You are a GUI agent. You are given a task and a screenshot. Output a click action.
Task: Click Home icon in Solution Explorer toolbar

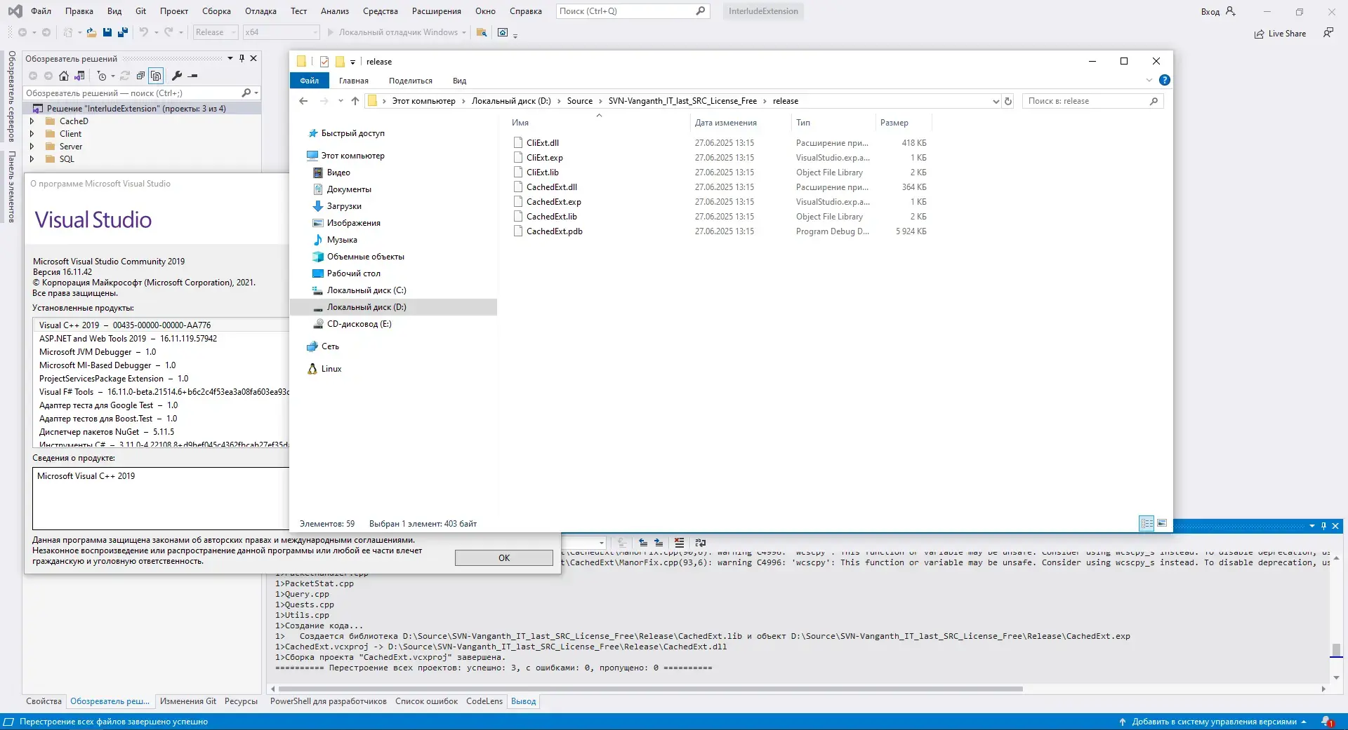[x=64, y=76]
